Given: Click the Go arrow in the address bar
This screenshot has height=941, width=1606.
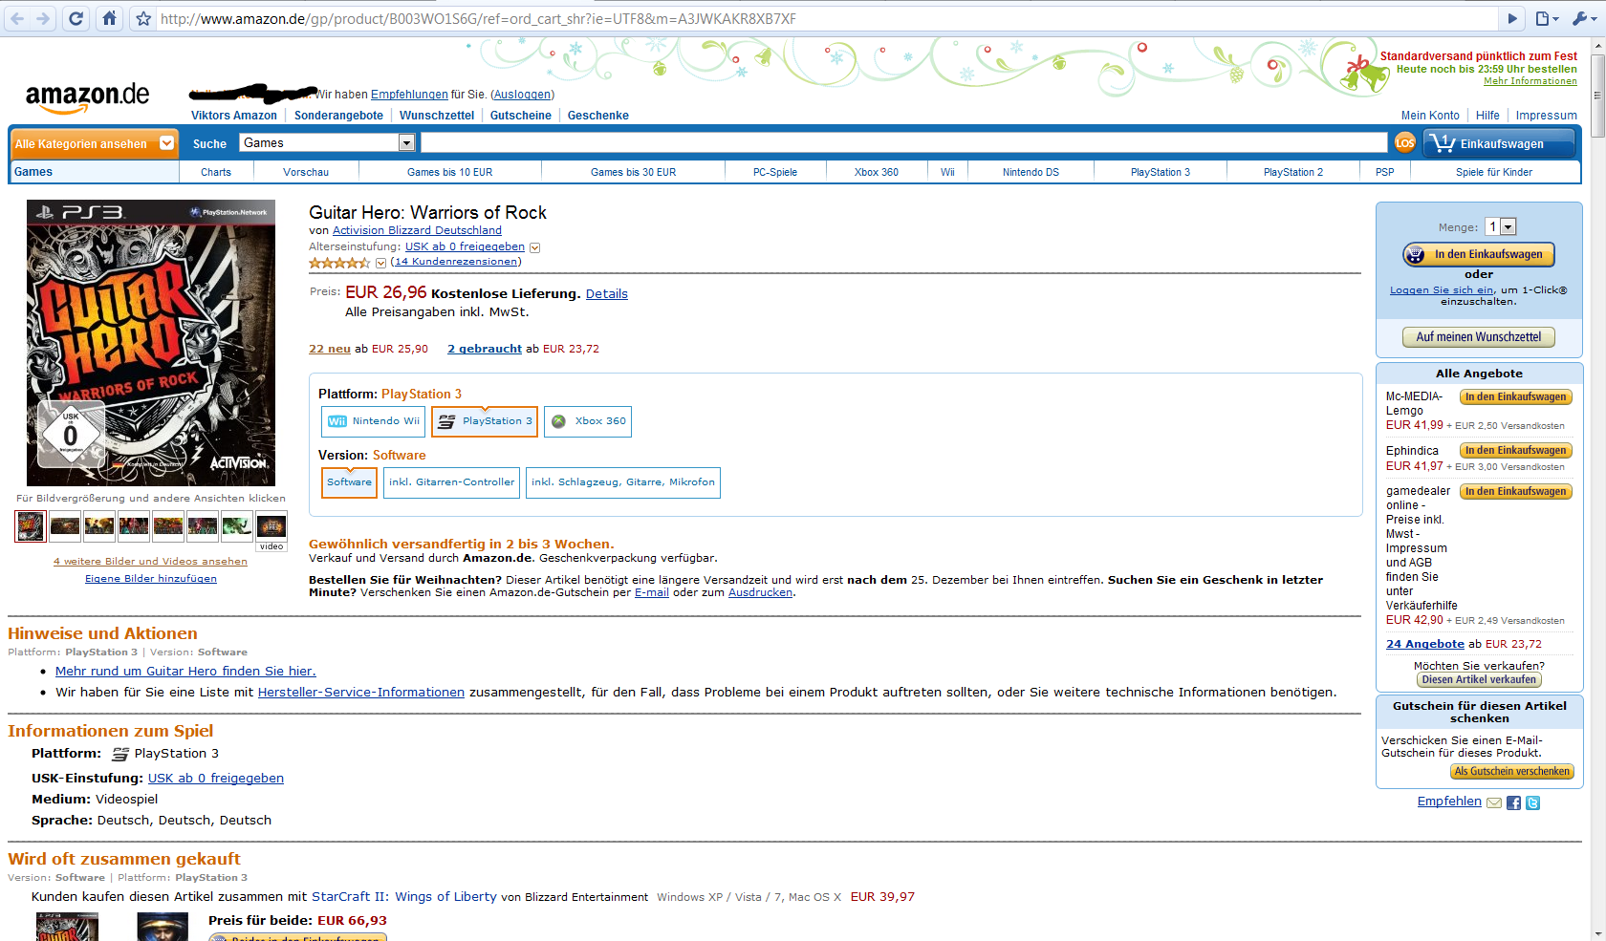Looking at the screenshot, I should [x=1512, y=18].
